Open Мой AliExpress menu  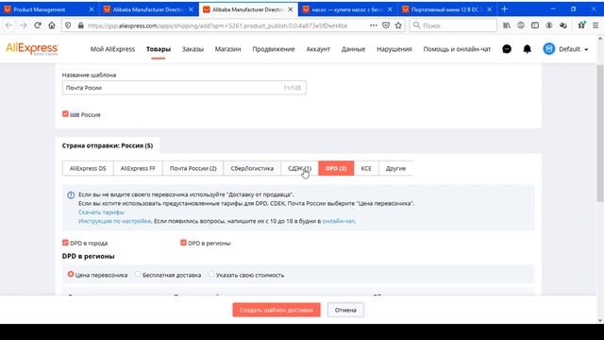tap(112, 49)
